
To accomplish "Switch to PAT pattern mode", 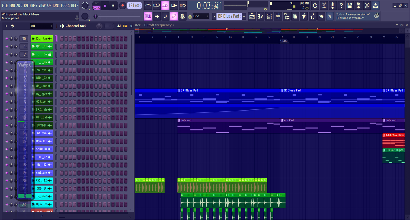I will (x=97, y=3).
